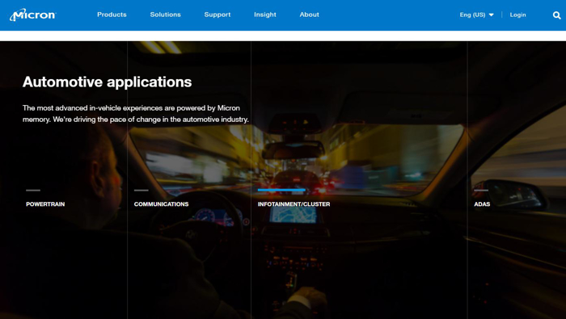Click the text mentioning Micron memory

136,114
